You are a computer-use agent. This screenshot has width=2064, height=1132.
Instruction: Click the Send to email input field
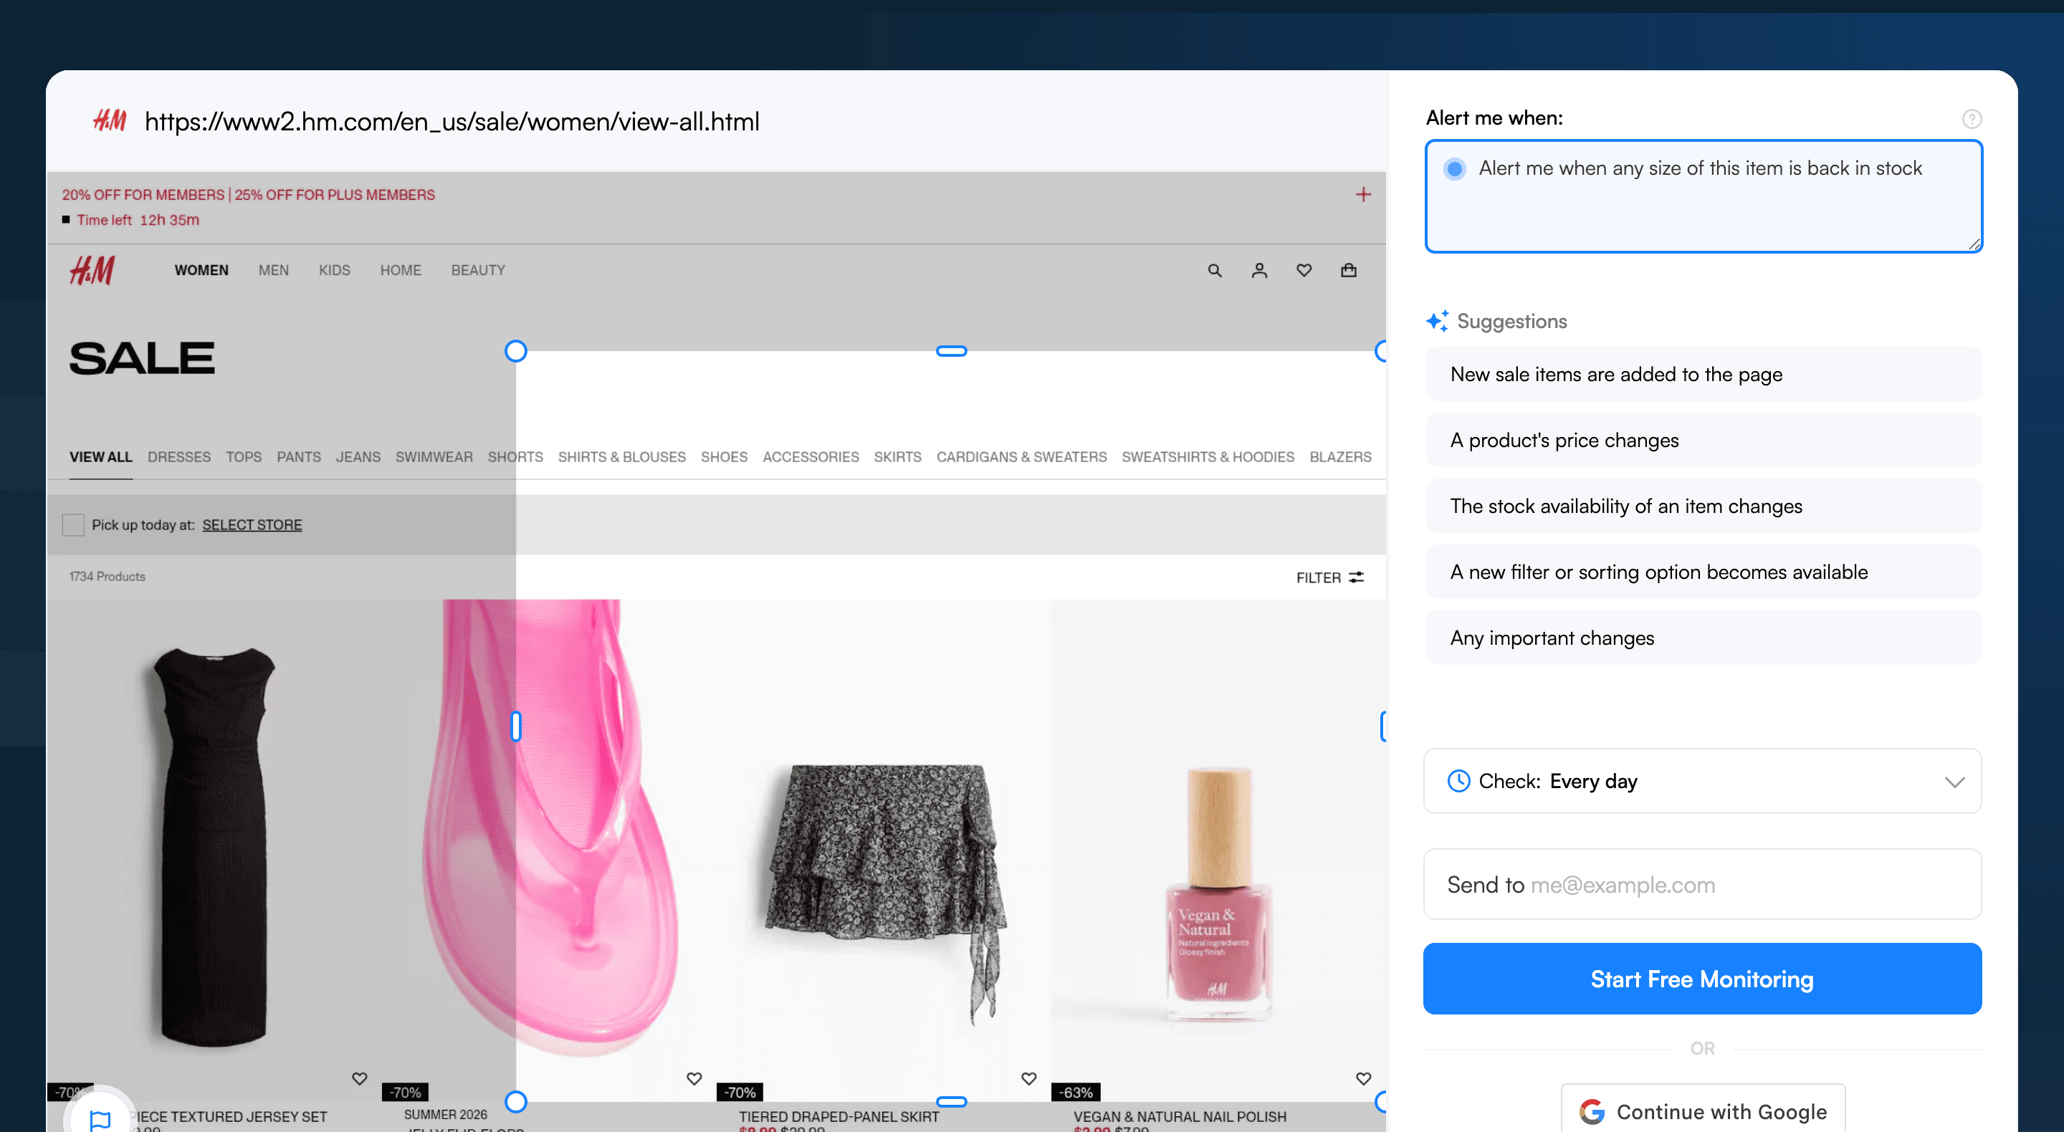pos(1703,884)
